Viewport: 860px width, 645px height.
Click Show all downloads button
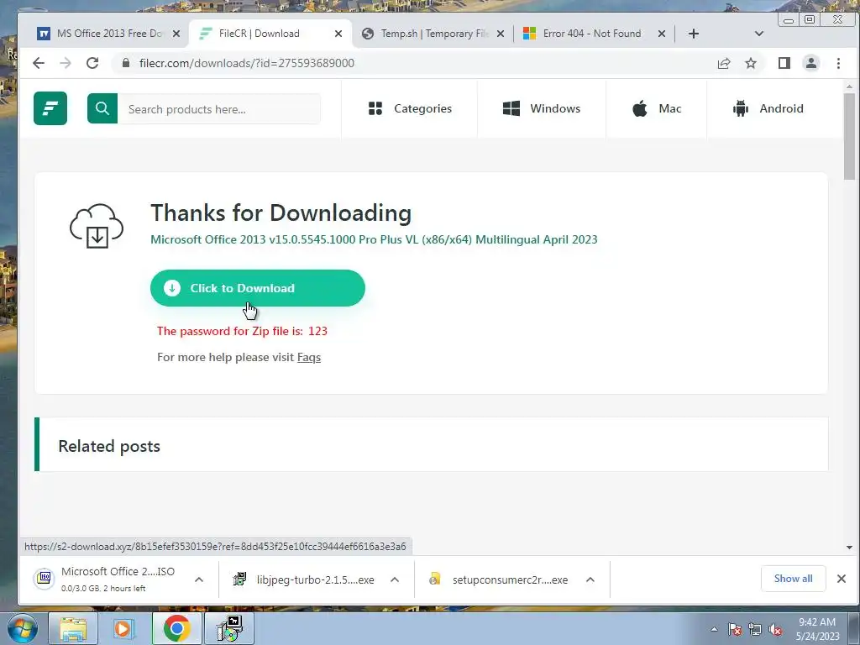click(x=793, y=579)
